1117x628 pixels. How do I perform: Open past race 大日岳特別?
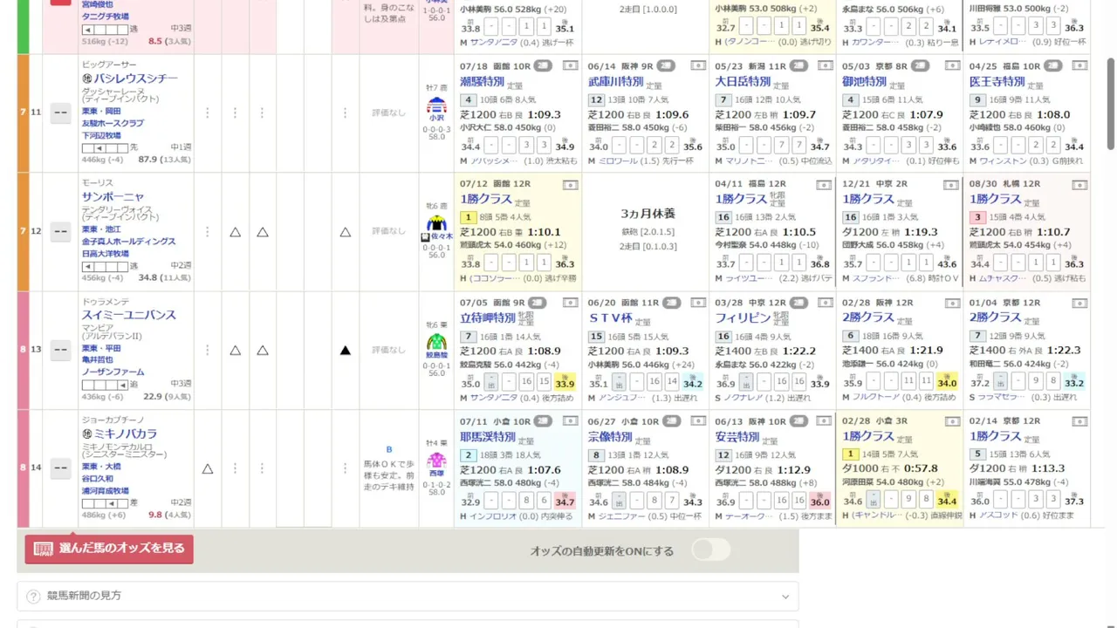pos(743,81)
